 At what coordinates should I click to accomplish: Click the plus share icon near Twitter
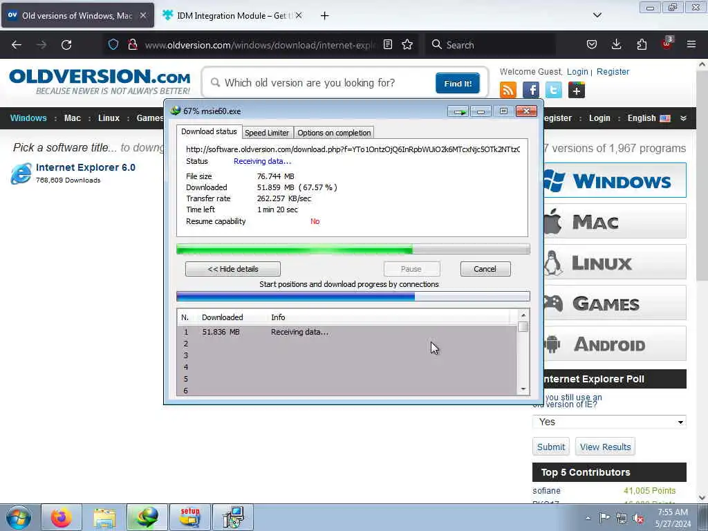(576, 90)
